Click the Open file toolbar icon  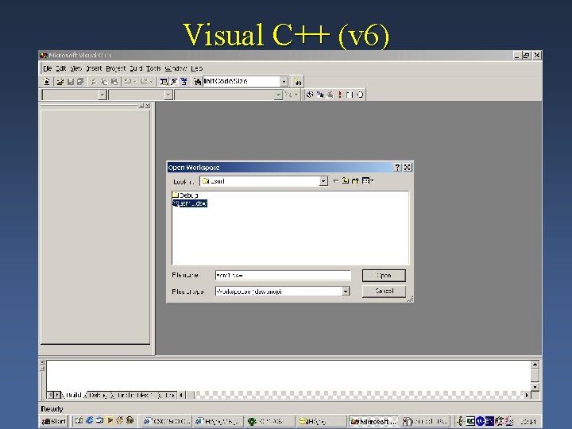click(60, 82)
